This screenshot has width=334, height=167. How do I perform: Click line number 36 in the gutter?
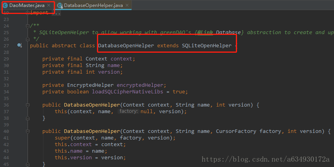tap(6, 105)
